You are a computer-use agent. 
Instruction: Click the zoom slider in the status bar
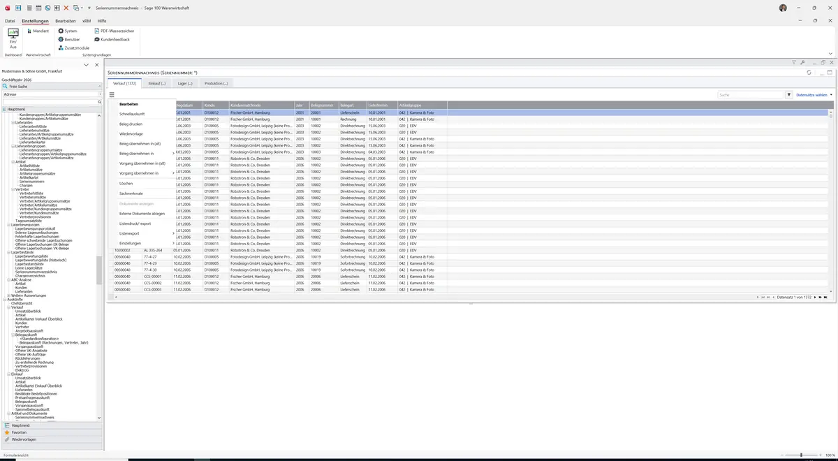[x=801, y=455]
